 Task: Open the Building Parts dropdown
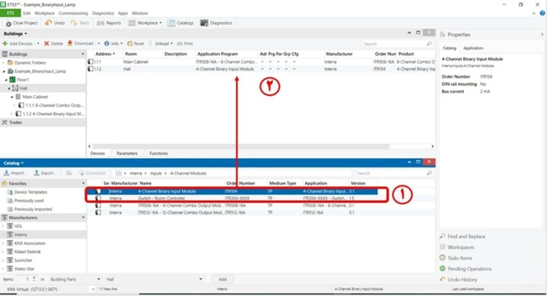click(x=75, y=279)
